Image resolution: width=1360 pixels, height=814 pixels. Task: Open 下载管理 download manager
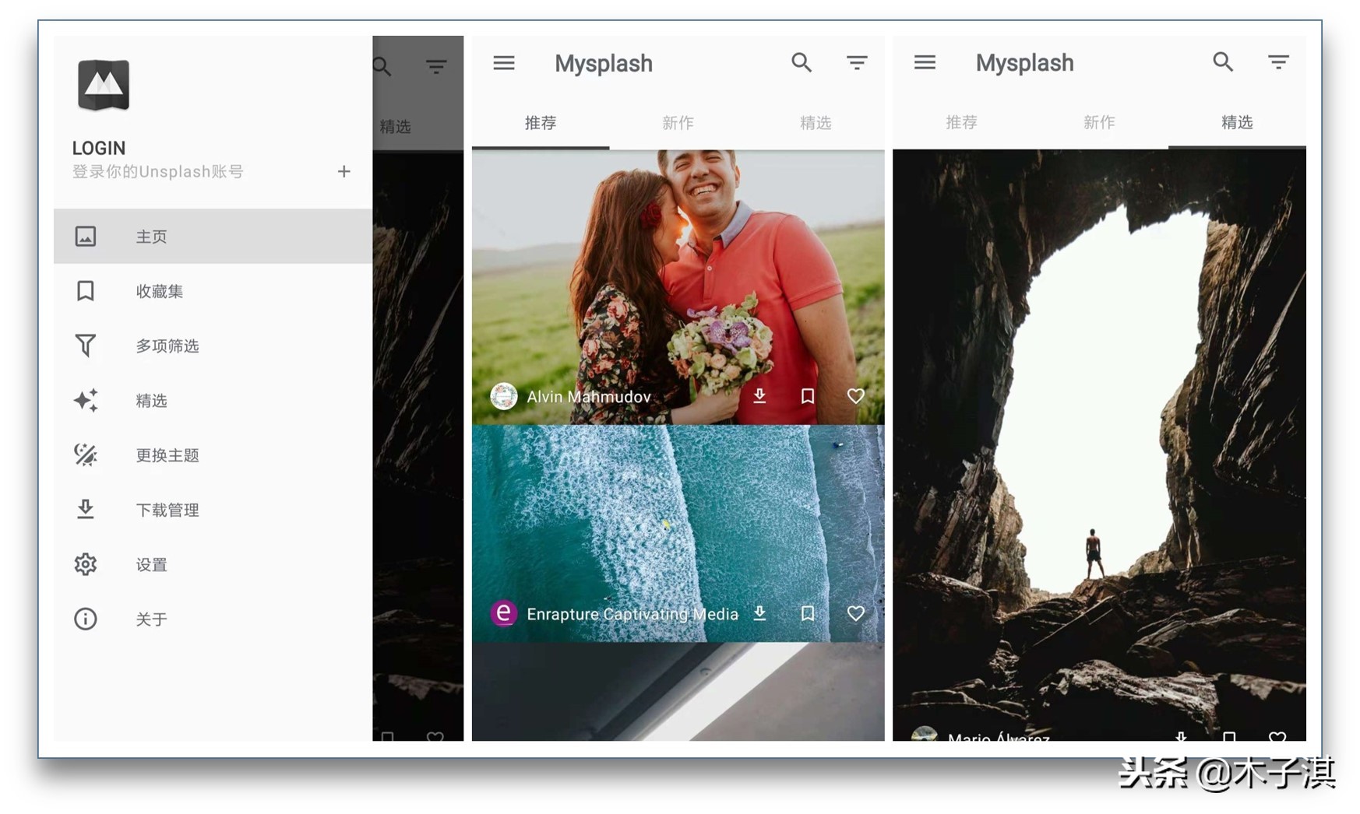tap(167, 510)
